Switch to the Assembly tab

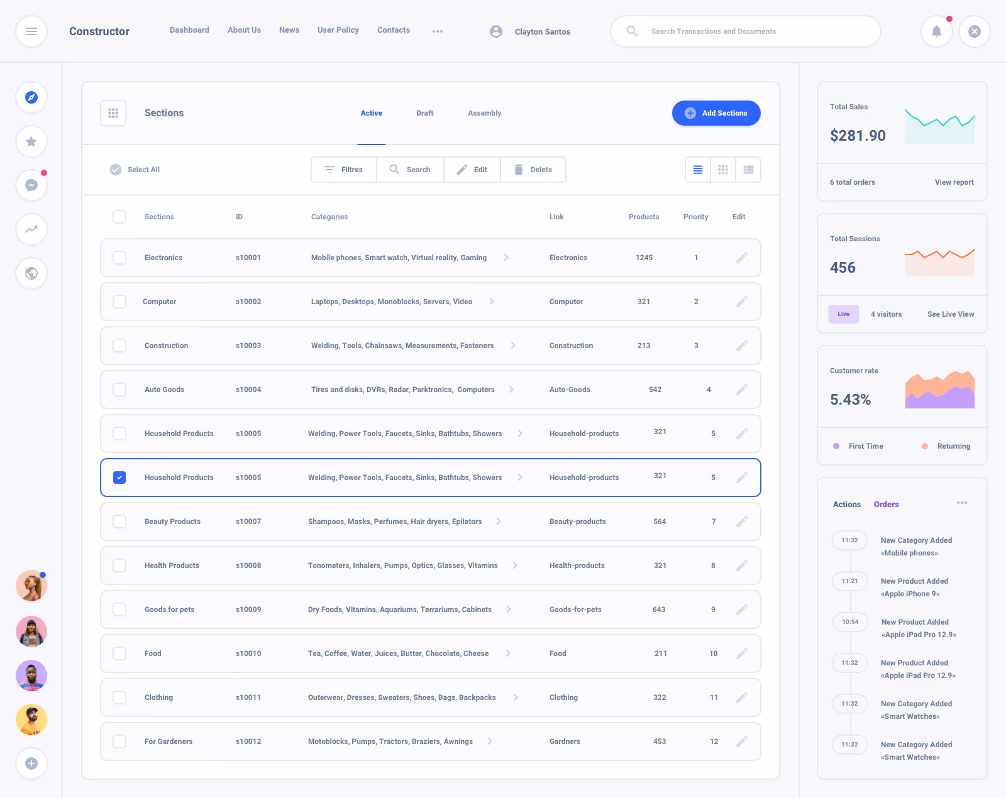pyautogui.click(x=485, y=113)
